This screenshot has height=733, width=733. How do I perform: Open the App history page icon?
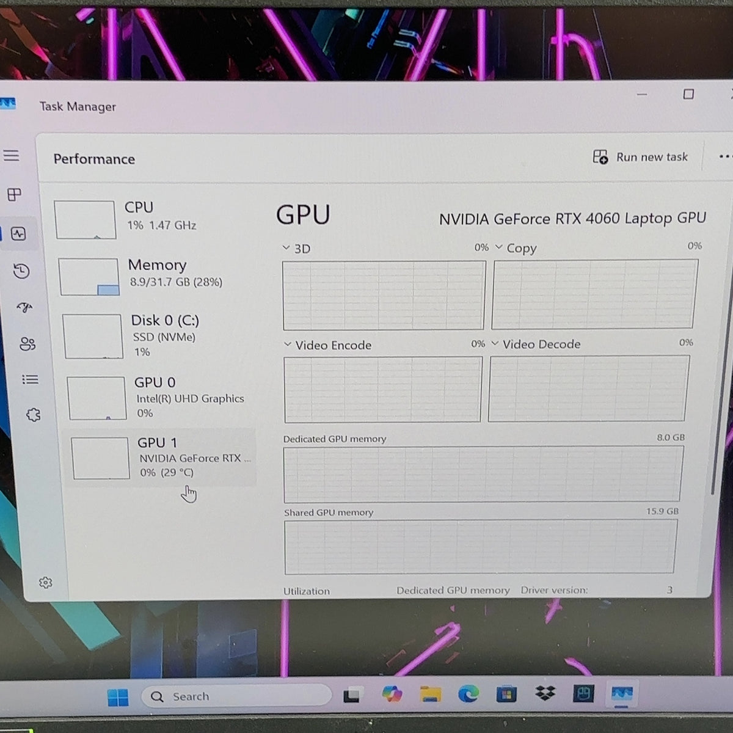(21, 271)
